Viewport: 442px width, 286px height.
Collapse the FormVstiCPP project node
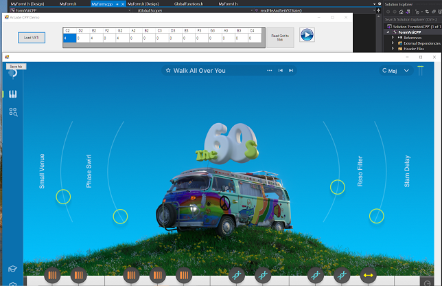388,32
